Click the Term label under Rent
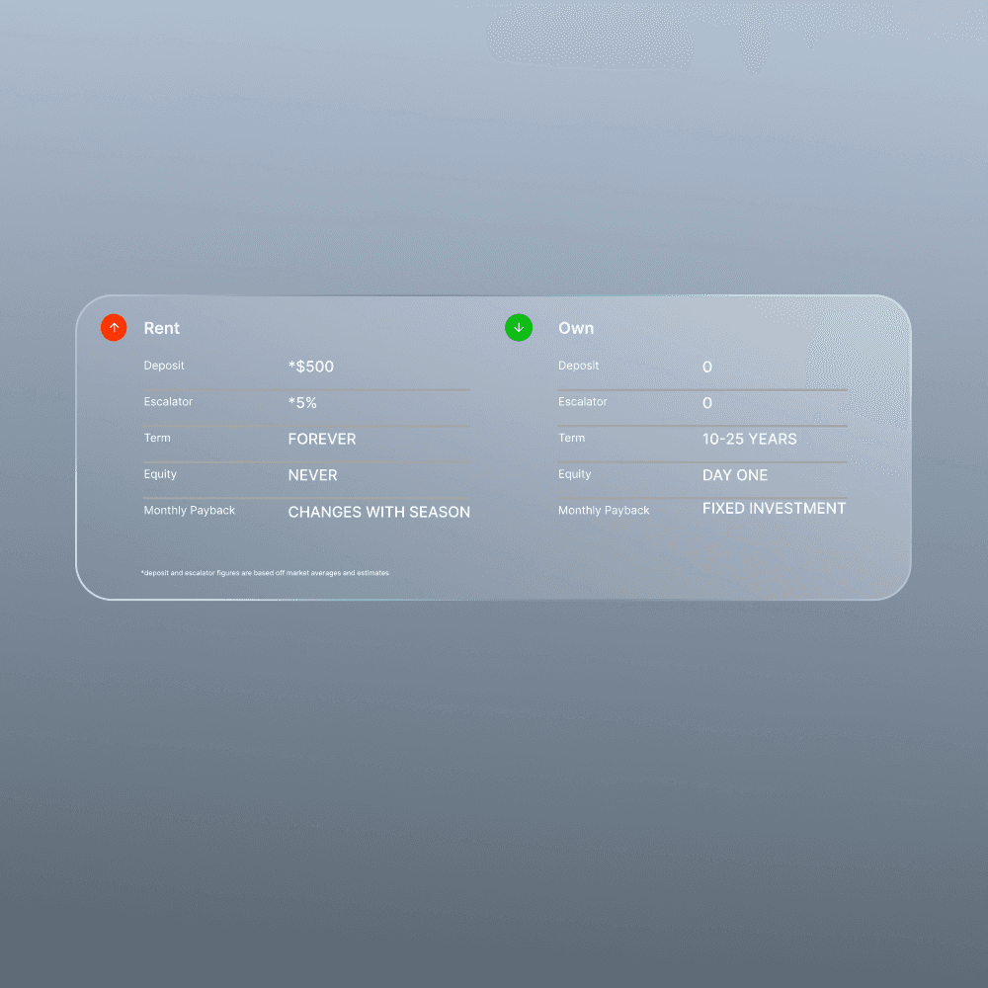 click(157, 438)
